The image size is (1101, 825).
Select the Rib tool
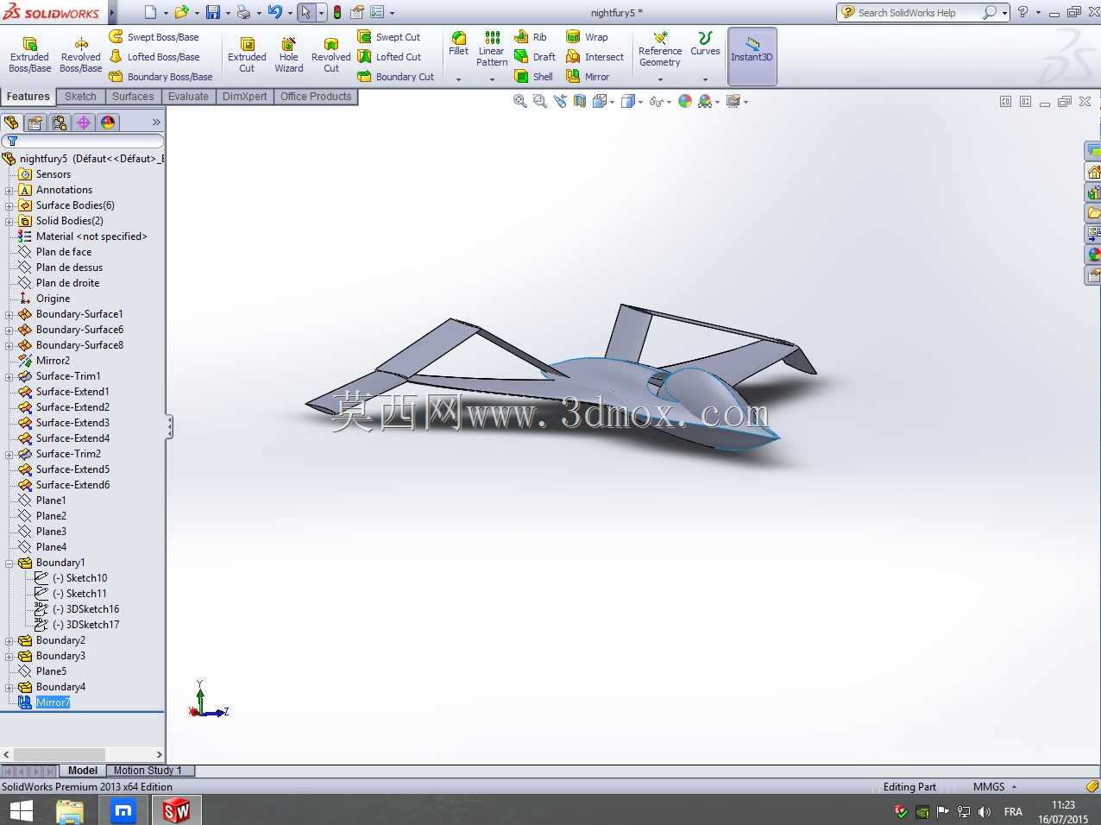[531, 37]
